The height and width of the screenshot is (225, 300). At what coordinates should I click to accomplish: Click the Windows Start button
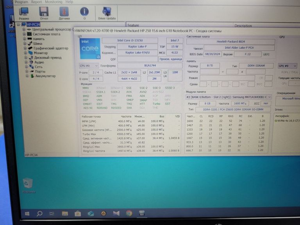[27, 214]
